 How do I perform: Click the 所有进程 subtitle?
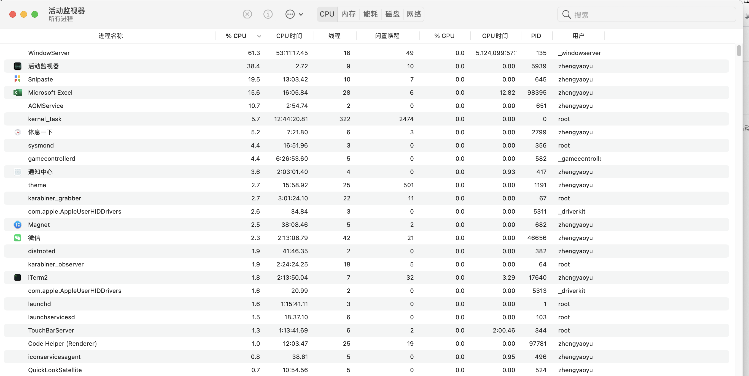click(x=60, y=19)
